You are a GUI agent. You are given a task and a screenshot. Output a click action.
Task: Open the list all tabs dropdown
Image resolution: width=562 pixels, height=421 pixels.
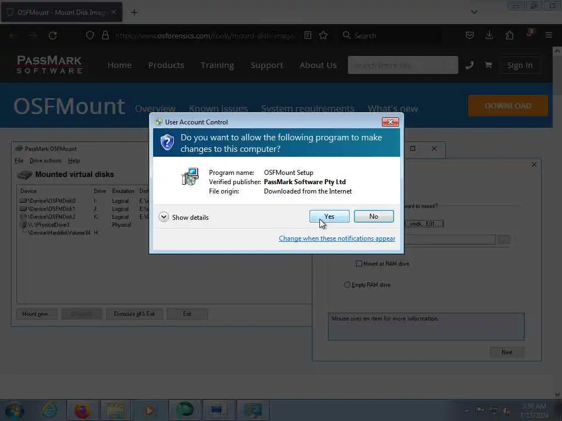click(x=474, y=12)
